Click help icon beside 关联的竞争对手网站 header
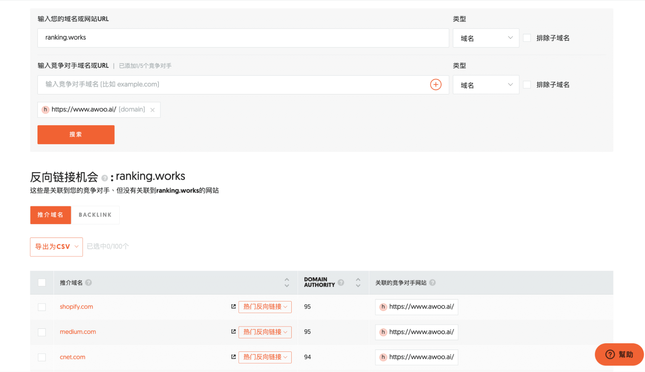Viewport: 645px width, 372px height. [432, 283]
